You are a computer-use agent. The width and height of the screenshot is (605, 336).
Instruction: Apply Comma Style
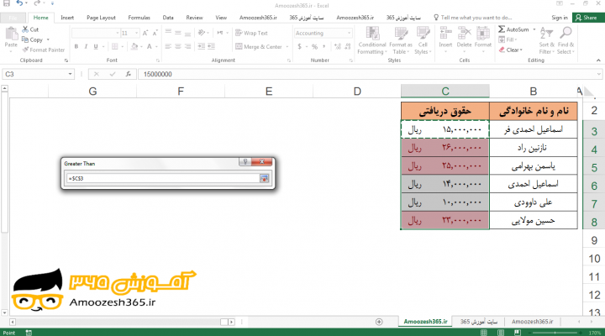[324, 47]
